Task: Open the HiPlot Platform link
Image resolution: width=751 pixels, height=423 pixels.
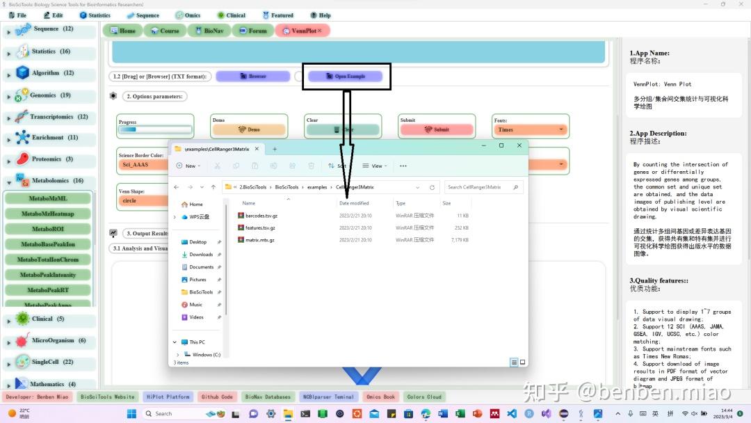Action: tap(168, 397)
